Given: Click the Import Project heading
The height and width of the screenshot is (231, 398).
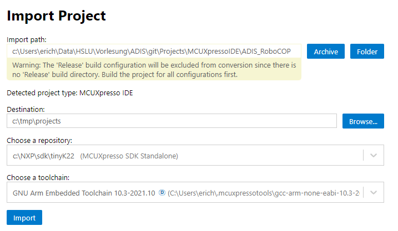Looking at the screenshot, I should 56,16.
